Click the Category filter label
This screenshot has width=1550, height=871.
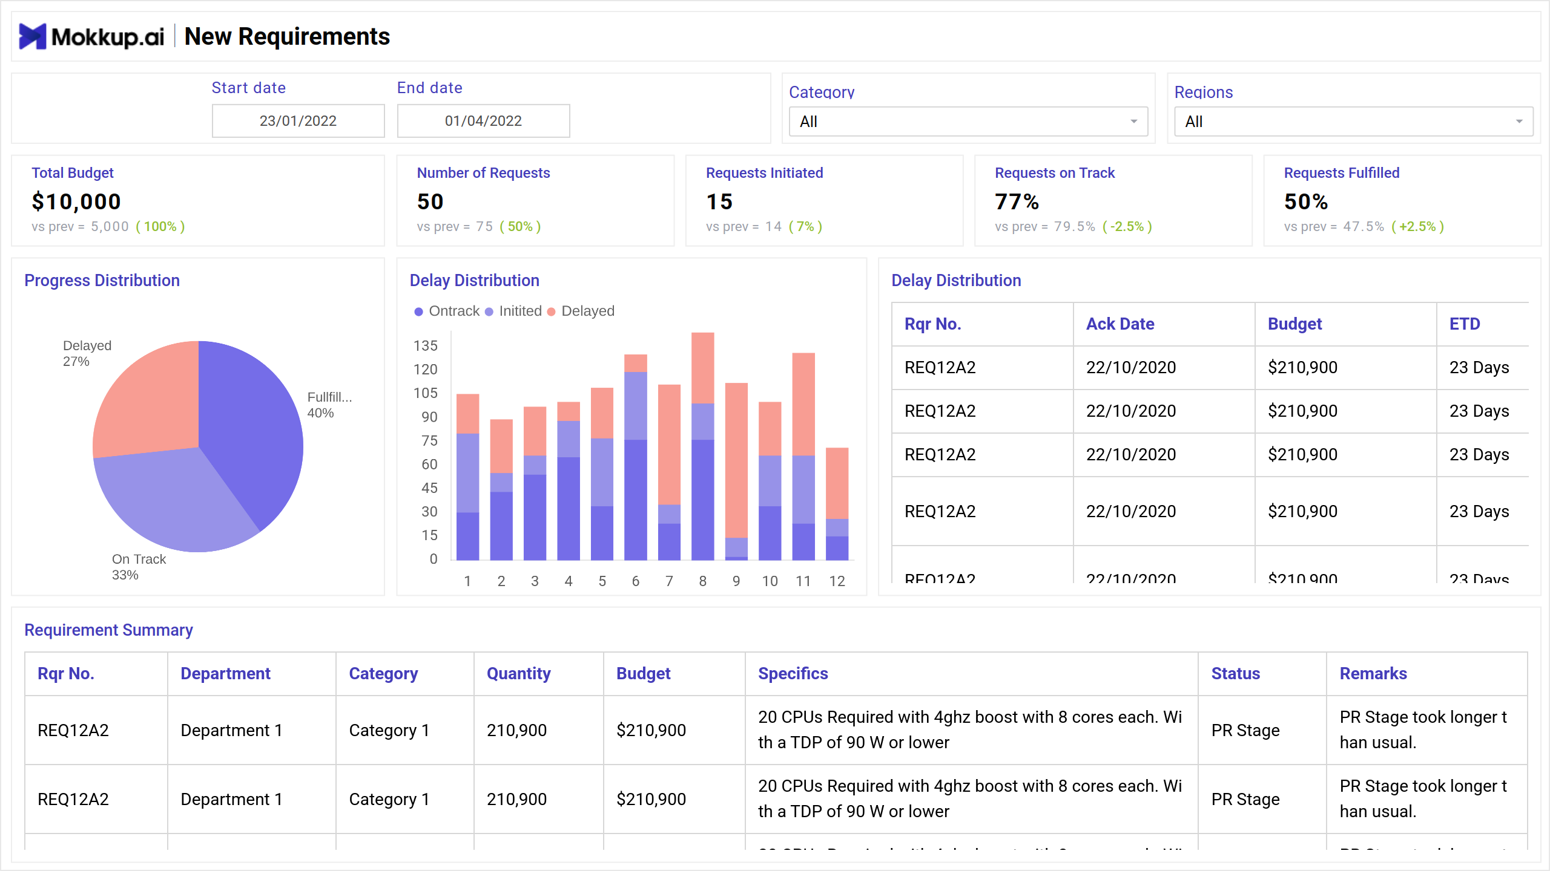[822, 93]
